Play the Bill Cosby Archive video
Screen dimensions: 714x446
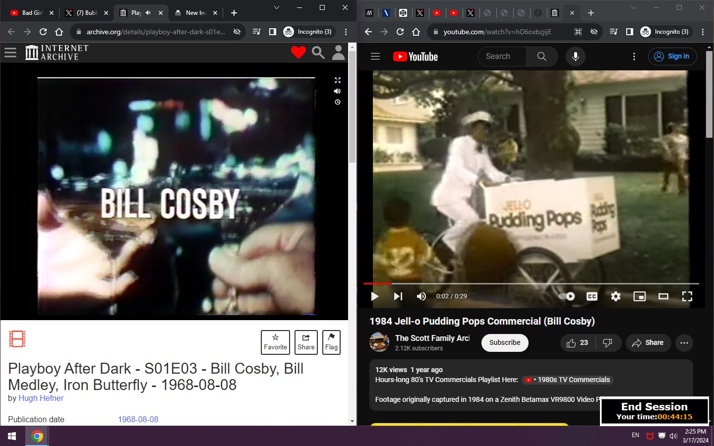pos(177,196)
